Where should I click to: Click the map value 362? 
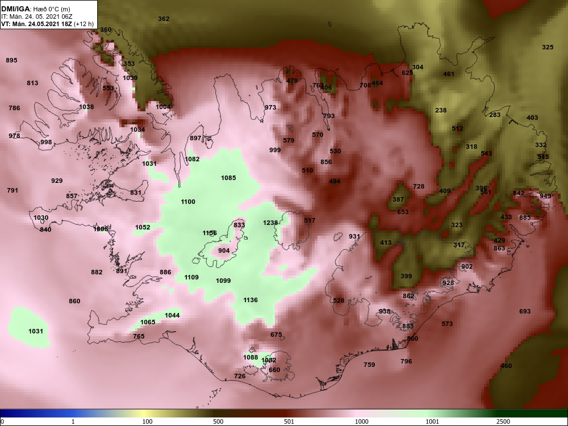164,19
